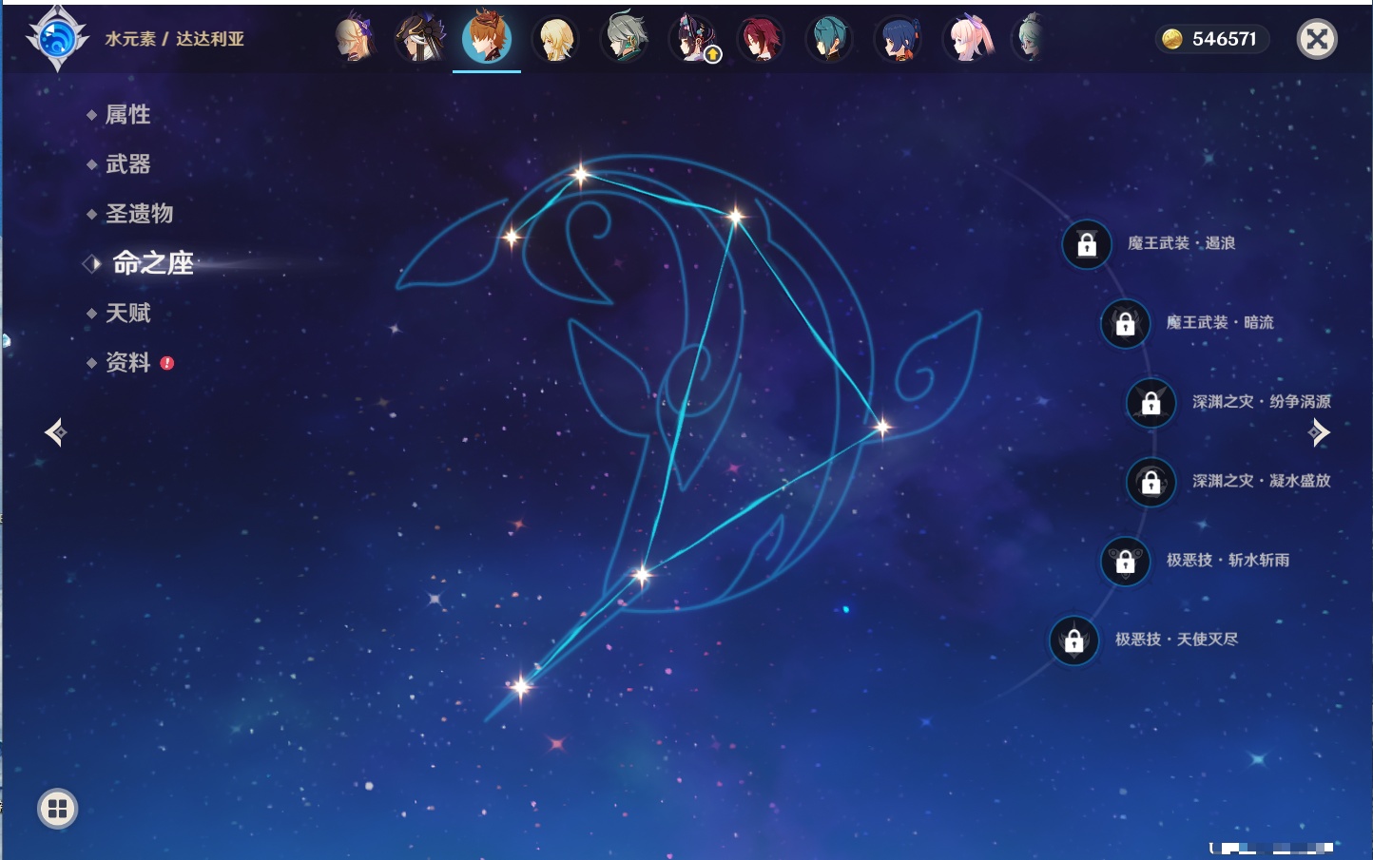Open the 资料 profile tab with red alert
This screenshot has height=860, width=1373.
127,362
